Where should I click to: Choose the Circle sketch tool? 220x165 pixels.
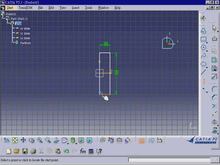pyautogui.click(x=203, y=47)
